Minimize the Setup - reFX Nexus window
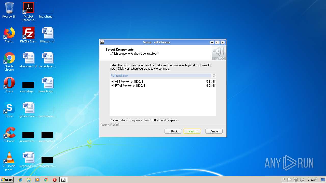This screenshot has height=183, width=326. [x=212, y=42]
